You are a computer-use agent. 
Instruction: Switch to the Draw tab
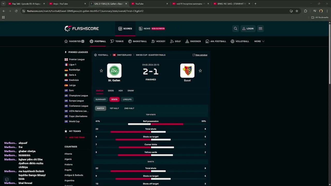(x=131, y=91)
